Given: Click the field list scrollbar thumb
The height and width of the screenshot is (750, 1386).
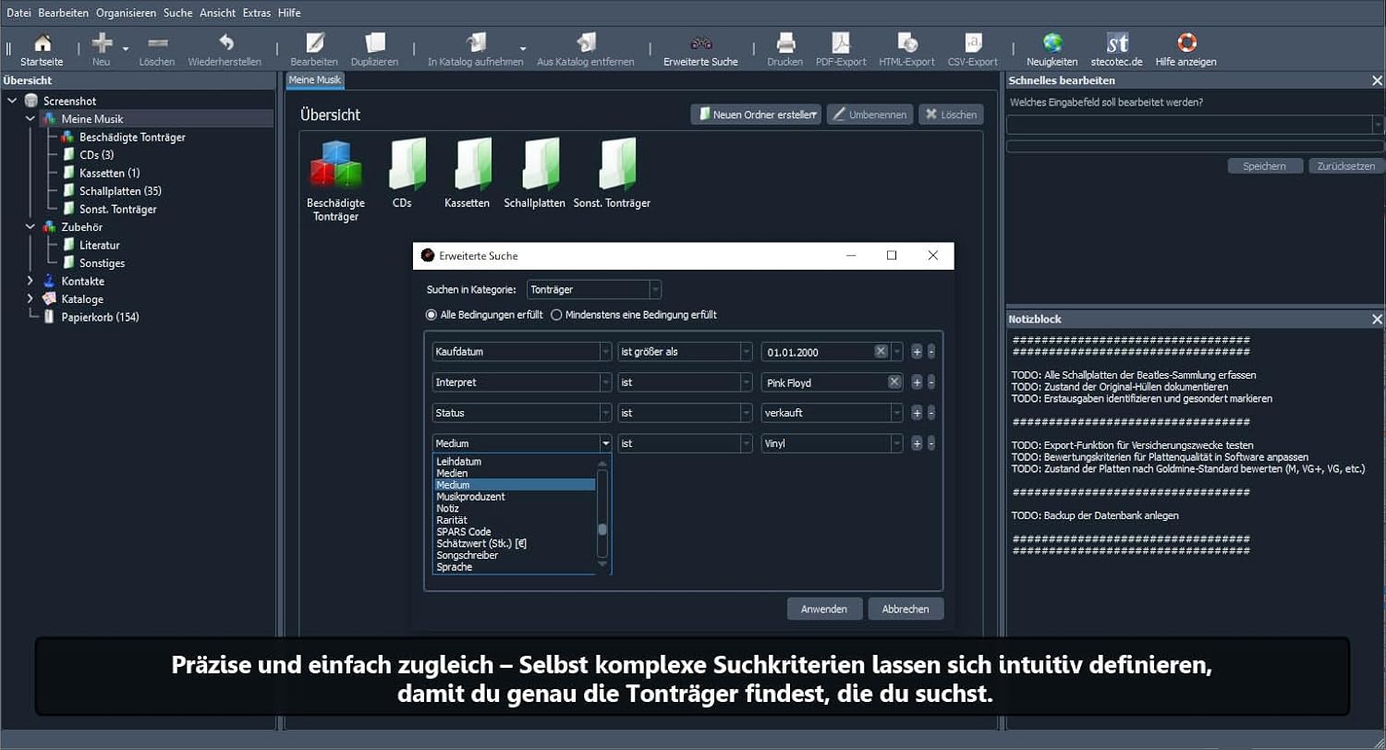Looking at the screenshot, I should [x=602, y=529].
